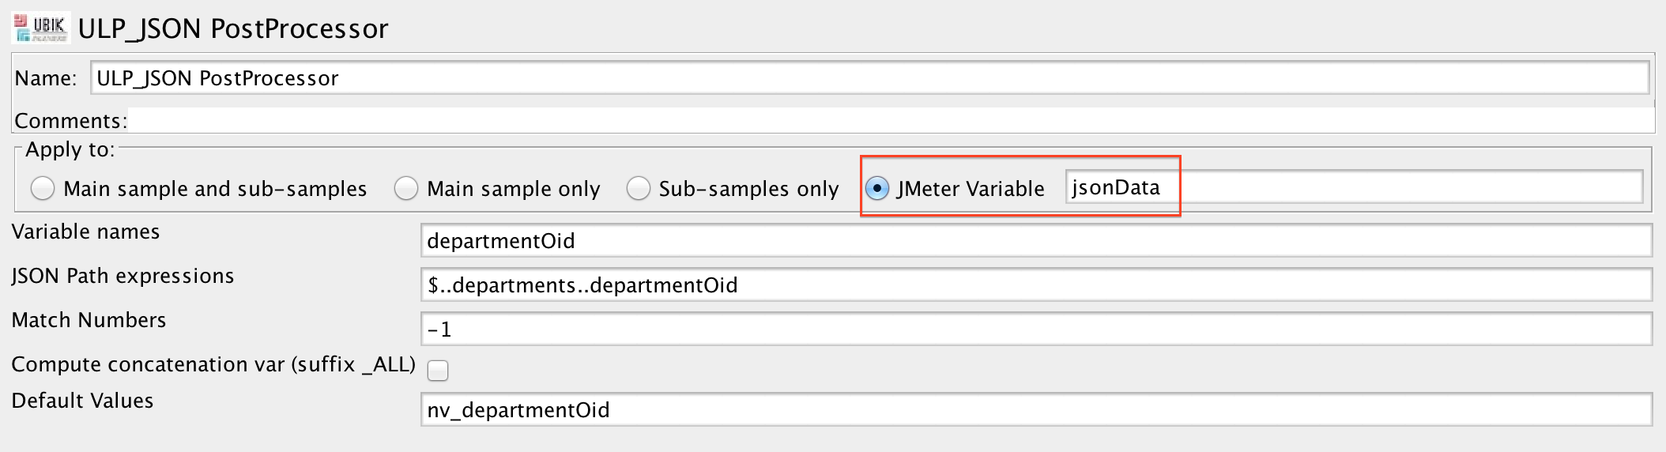
Task: Click the UBIK logo icon
Action: pyautogui.click(x=41, y=28)
